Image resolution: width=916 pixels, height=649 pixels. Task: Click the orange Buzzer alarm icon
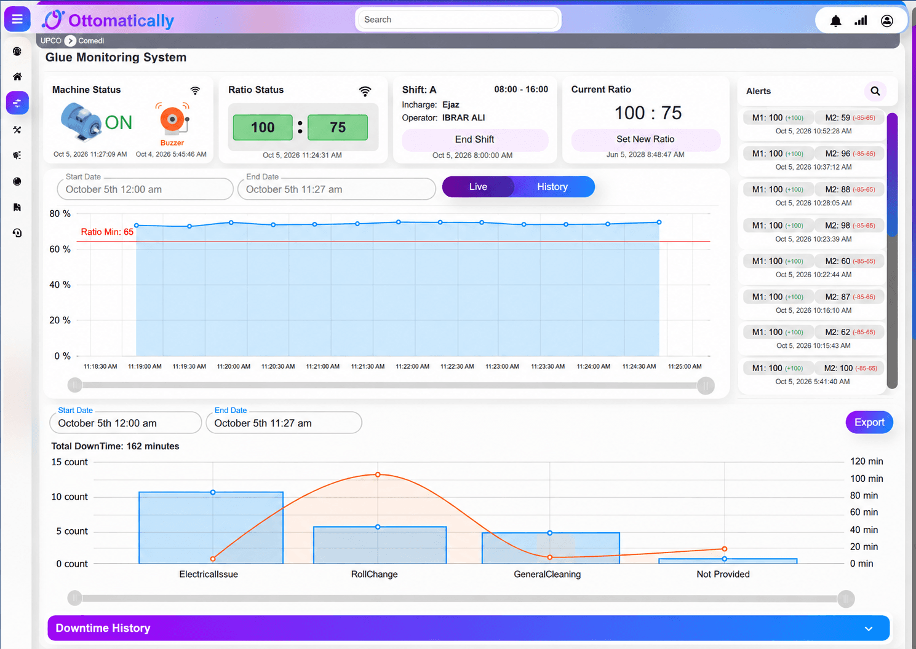[173, 119]
